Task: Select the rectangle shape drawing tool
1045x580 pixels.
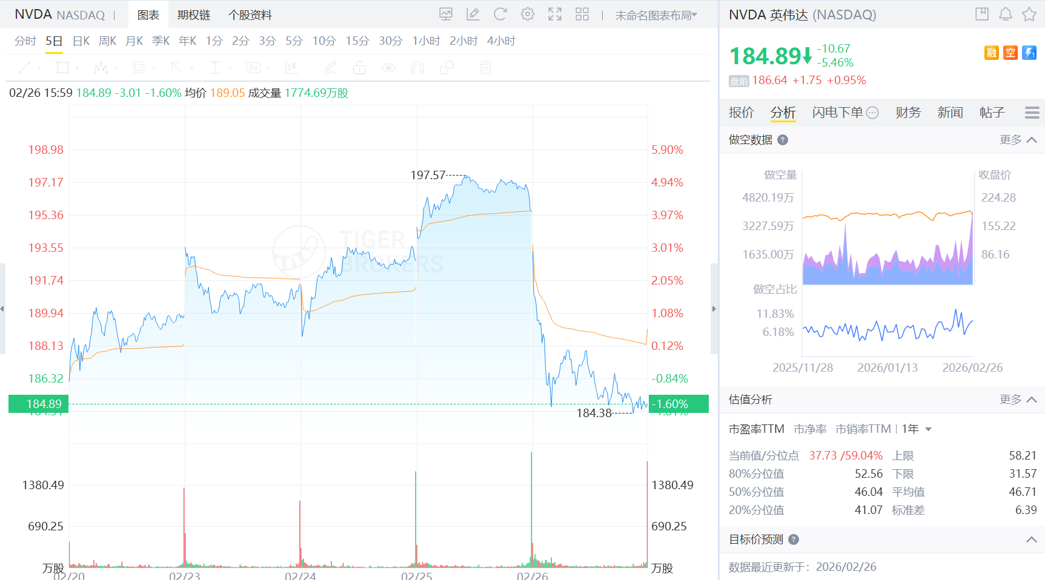Action: click(x=62, y=67)
